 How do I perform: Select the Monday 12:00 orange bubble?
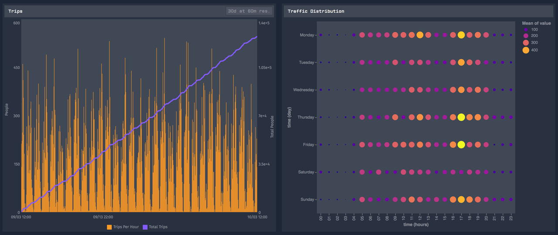point(420,35)
